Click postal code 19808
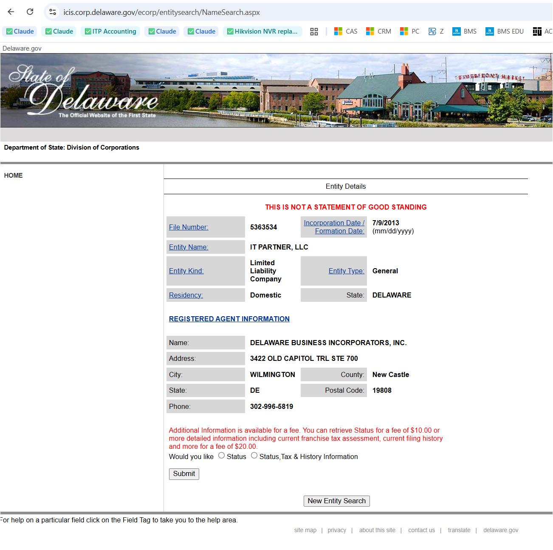This screenshot has height=550, width=553. [x=382, y=390]
